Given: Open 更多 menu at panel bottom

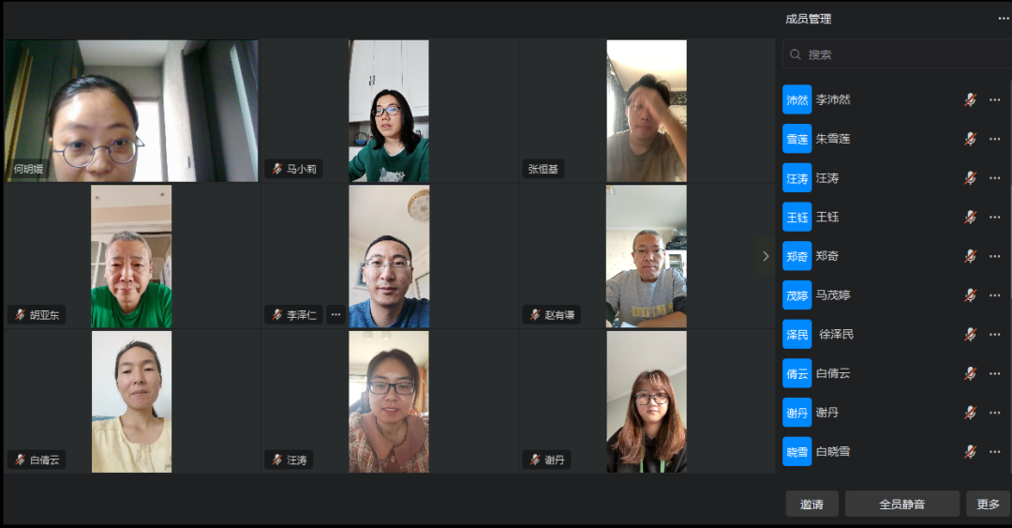Looking at the screenshot, I should pyautogui.click(x=989, y=505).
